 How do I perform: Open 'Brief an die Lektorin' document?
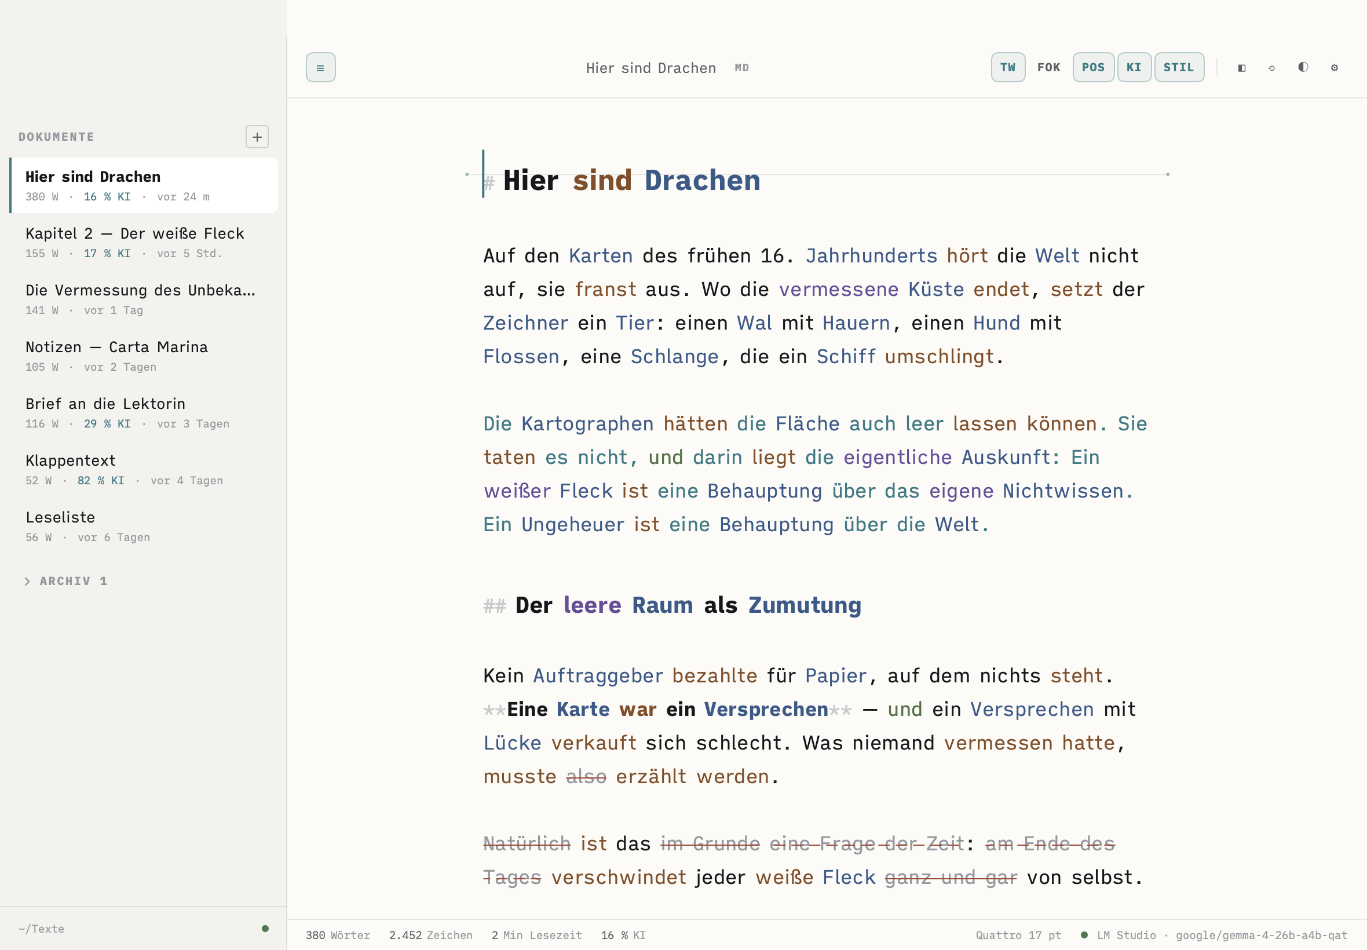(144, 412)
